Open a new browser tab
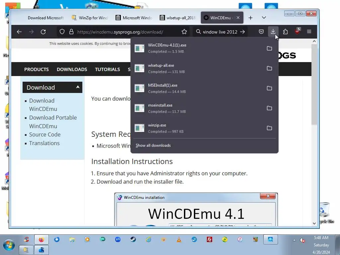This screenshot has height=255, width=340. [250, 18]
